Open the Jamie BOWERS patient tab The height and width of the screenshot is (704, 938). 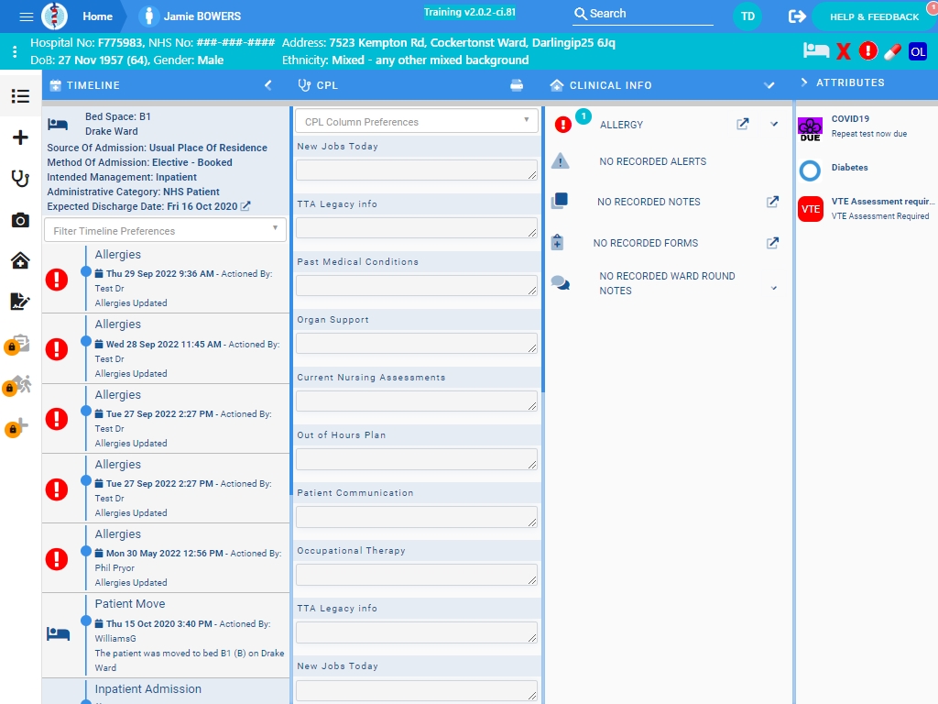click(191, 16)
